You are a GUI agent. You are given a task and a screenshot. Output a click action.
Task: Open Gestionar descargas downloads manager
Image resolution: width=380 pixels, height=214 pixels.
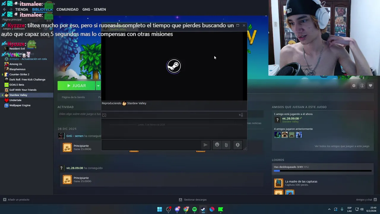pyautogui.click(x=193, y=200)
